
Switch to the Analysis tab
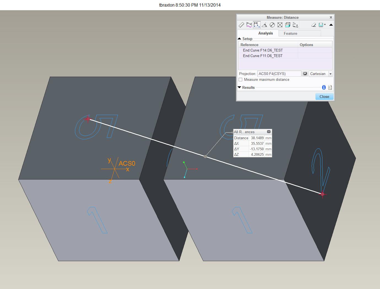pos(265,33)
